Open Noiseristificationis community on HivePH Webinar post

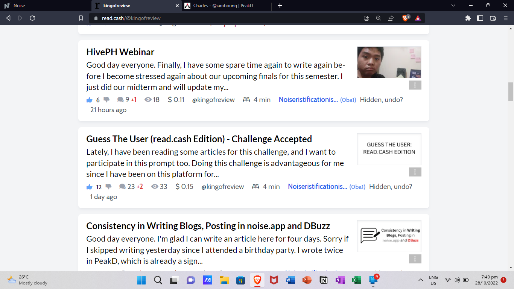coord(308,100)
